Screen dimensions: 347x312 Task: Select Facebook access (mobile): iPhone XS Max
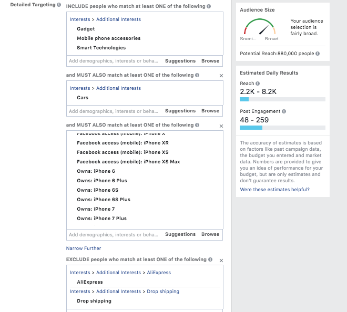click(128, 162)
